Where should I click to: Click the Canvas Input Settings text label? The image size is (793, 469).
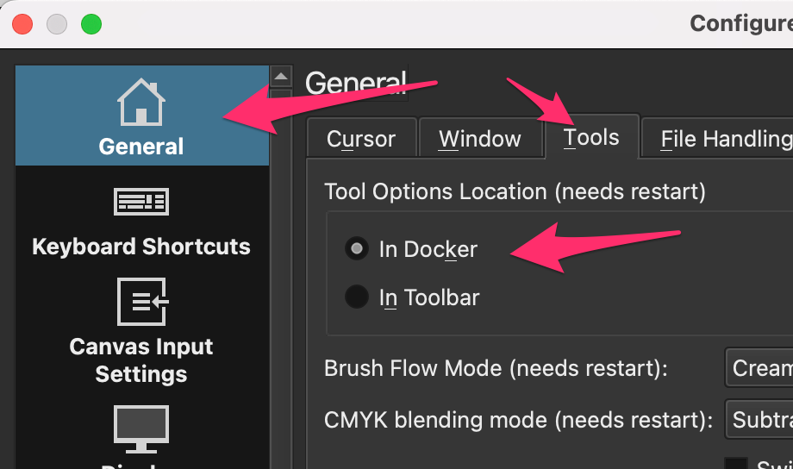click(x=141, y=360)
